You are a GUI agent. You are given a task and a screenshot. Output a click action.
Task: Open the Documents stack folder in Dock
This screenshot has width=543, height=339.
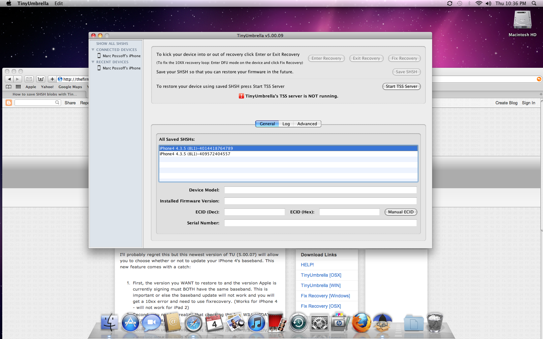[414, 323]
